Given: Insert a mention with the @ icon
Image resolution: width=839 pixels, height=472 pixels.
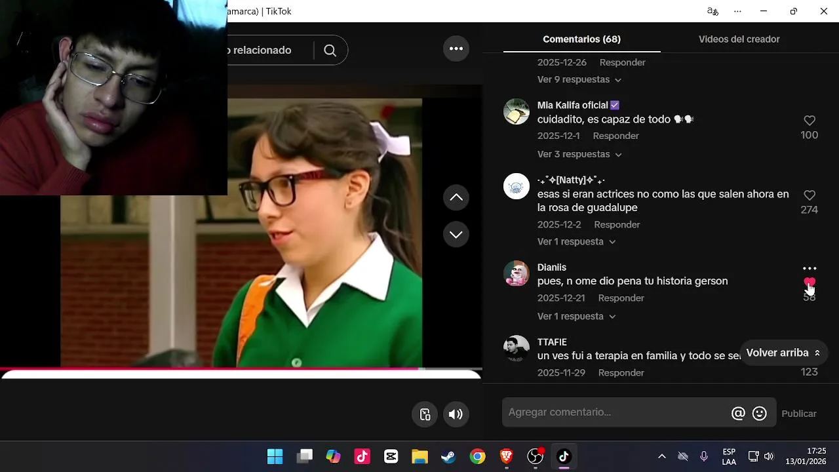Looking at the screenshot, I should point(738,414).
